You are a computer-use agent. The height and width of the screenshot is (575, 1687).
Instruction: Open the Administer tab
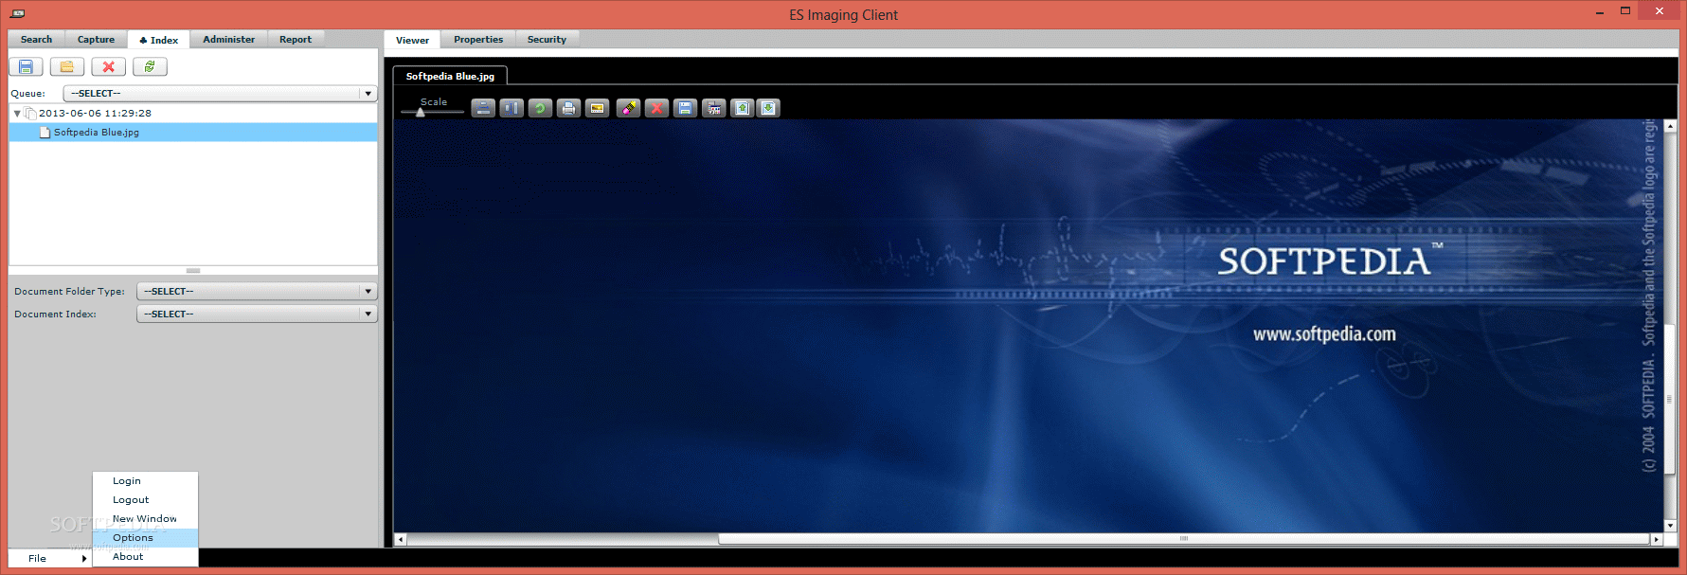tap(228, 40)
